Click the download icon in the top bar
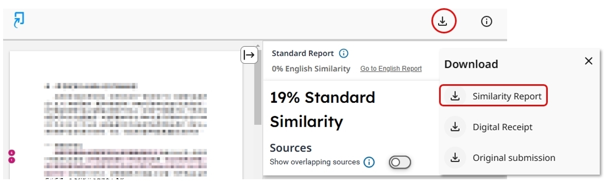The image size is (608, 189). pyautogui.click(x=443, y=22)
